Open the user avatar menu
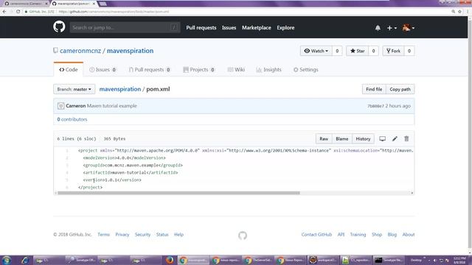The width and height of the screenshot is (472, 265). [409, 28]
